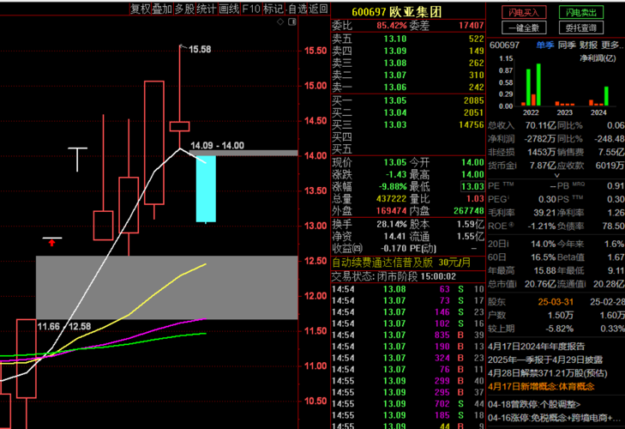Click the 总收入 70.11亿 value
The width and height of the screenshot is (625, 429).
540,125
